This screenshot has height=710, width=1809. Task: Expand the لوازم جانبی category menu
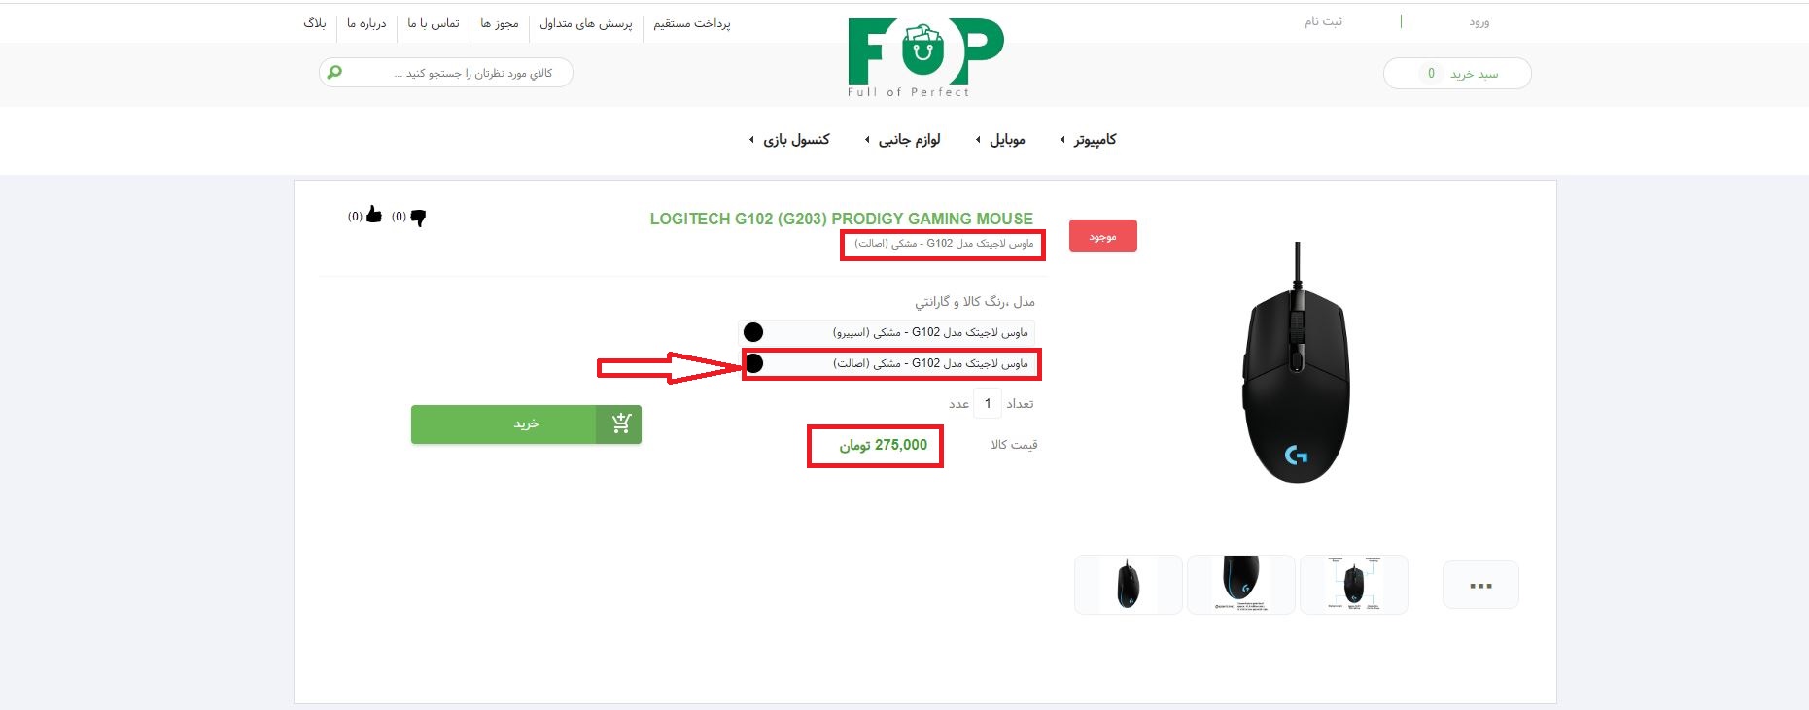pyautogui.click(x=902, y=140)
